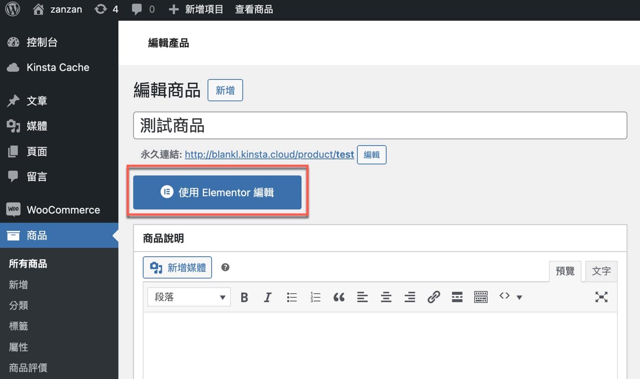This screenshot has width=640, height=379.
Task: Align text left
Action: point(363,298)
